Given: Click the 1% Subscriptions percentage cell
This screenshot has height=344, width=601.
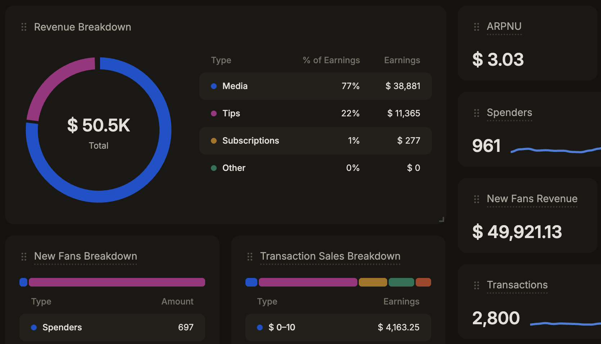Looking at the screenshot, I should click(x=354, y=141).
